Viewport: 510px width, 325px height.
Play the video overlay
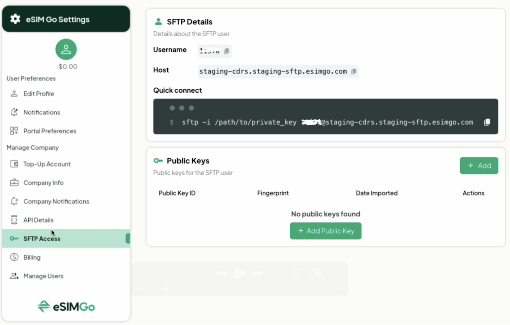240,273
